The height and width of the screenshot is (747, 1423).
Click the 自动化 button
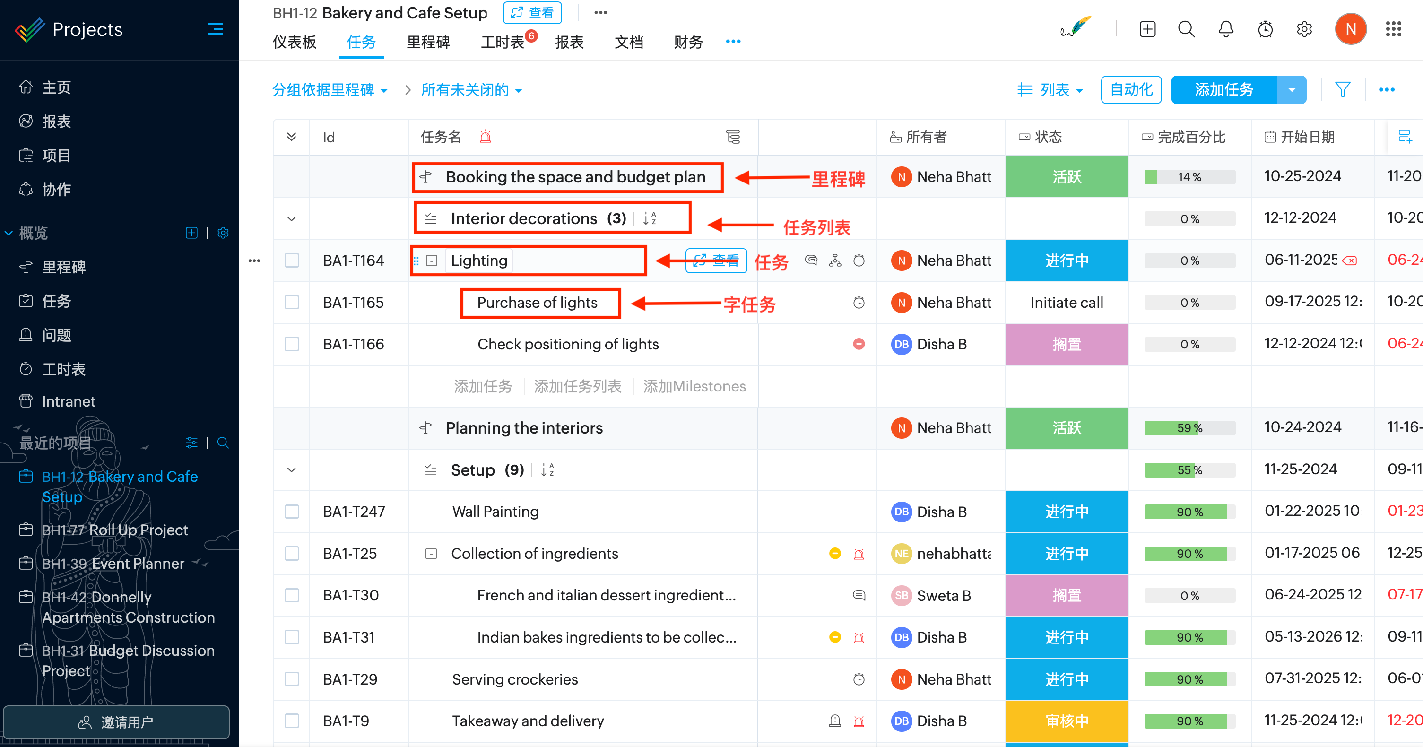pos(1131,89)
